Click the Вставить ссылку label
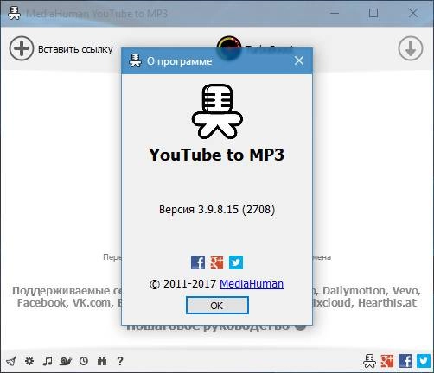Image resolution: width=434 pixels, height=373 pixels. click(x=75, y=49)
